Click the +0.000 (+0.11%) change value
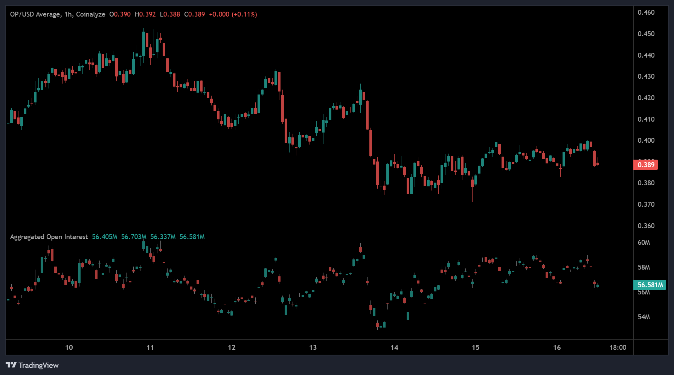This screenshot has width=674, height=375. coord(233,14)
